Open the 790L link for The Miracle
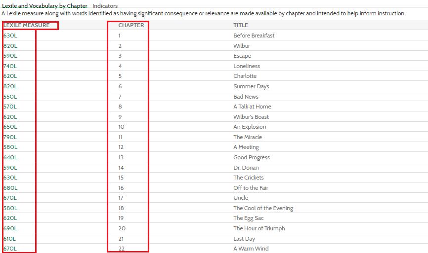The height and width of the screenshot is (253, 428). coord(10,137)
